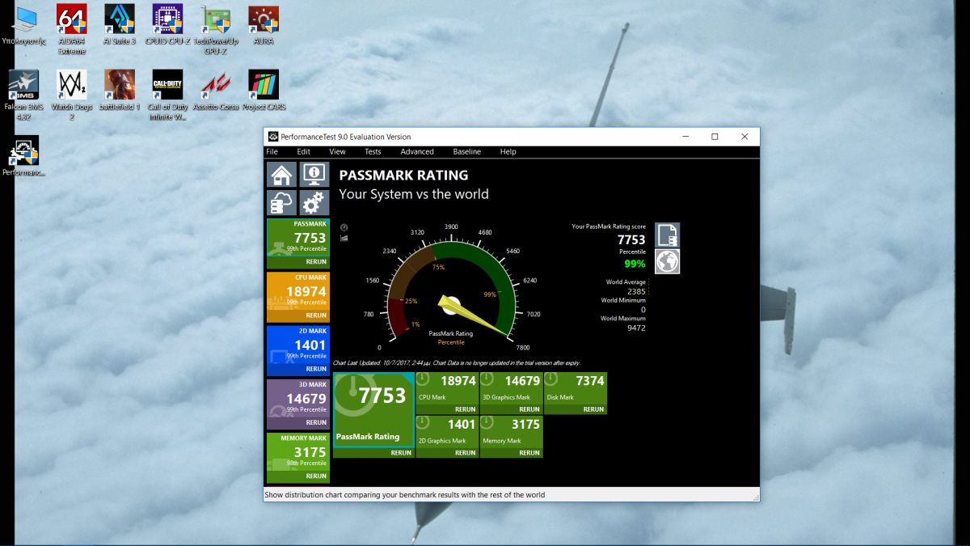Open Assetto Corsa desktop shortcut
The height and width of the screenshot is (546, 970).
[215, 91]
